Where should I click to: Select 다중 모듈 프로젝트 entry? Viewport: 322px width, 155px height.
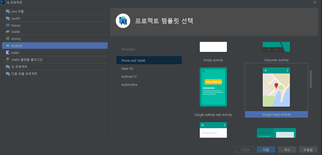(x=55, y=74)
